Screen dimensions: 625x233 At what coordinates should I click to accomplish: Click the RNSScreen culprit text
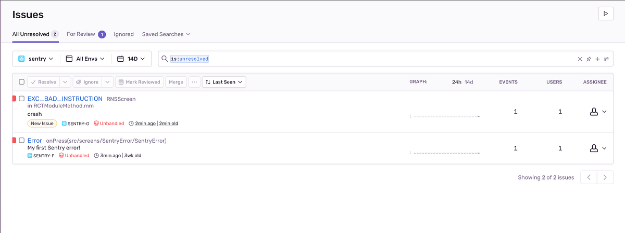(x=121, y=99)
